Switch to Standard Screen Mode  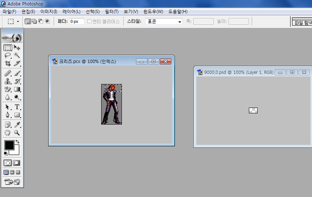pos(6,173)
